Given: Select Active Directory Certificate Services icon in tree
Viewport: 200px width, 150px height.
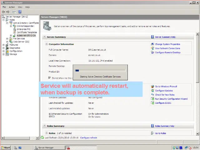Looking at the screenshot, I should [x=11, y=23].
